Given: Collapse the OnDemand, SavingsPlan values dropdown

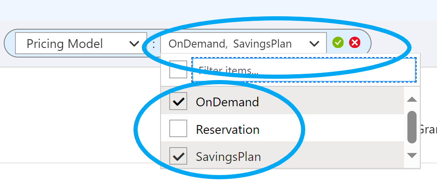Looking at the screenshot, I should pos(243,43).
